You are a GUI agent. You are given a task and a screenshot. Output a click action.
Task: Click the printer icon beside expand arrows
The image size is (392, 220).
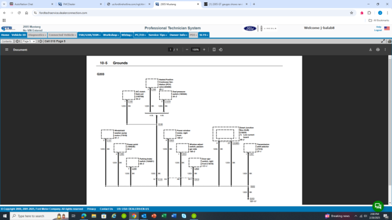pos(389,41)
